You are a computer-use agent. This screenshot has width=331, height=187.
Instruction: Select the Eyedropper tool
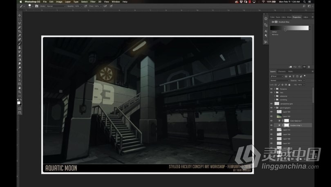20,35
